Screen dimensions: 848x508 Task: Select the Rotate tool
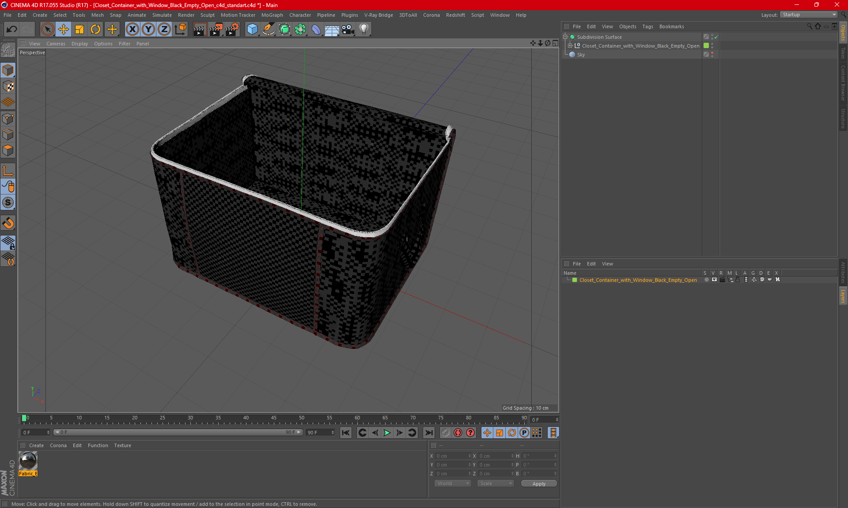pyautogui.click(x=95, y=30)
